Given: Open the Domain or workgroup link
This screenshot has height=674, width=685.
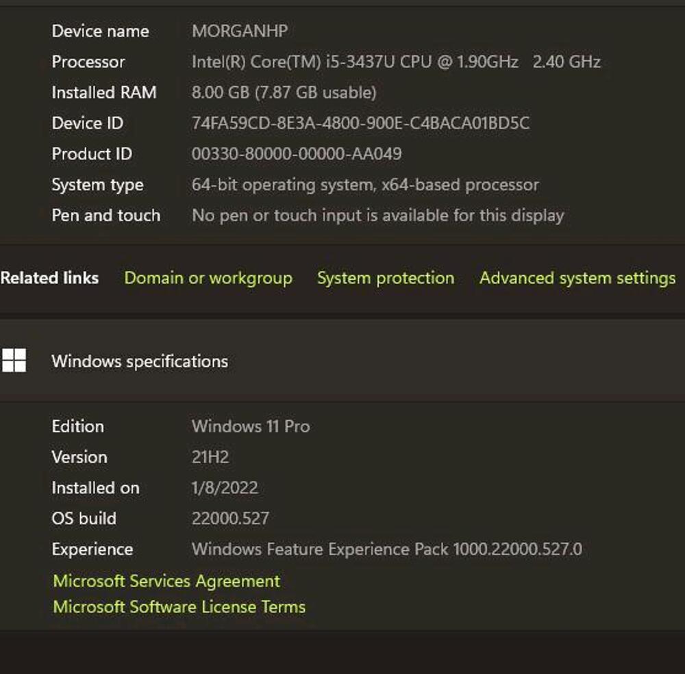Looking at the screenshot, I should coord(208,278).
